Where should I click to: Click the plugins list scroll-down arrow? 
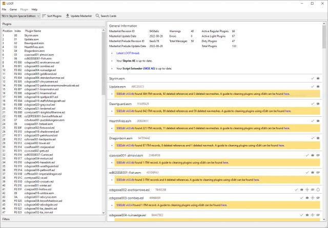click(x=102, y=214)
